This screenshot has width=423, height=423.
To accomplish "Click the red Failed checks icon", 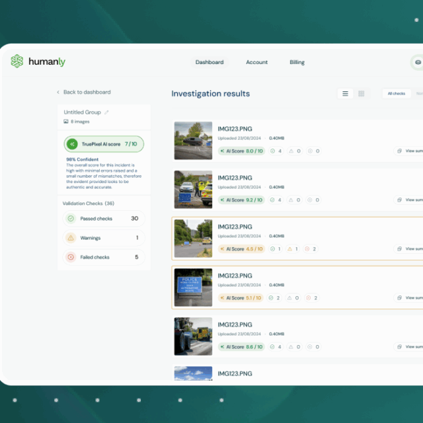I will click(71, 257).
